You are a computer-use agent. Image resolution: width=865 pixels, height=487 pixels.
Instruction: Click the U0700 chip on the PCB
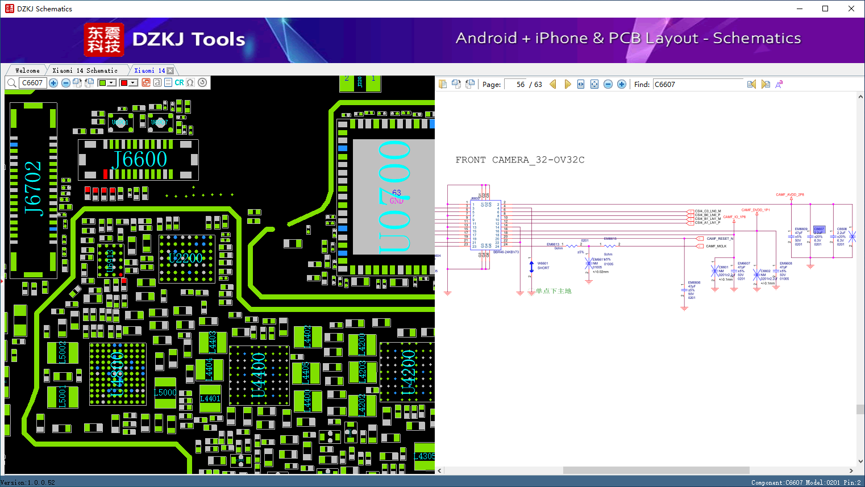click(394, 197)
